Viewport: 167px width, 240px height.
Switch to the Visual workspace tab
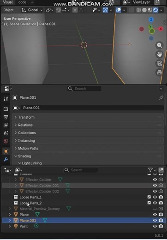click(8, 2)
